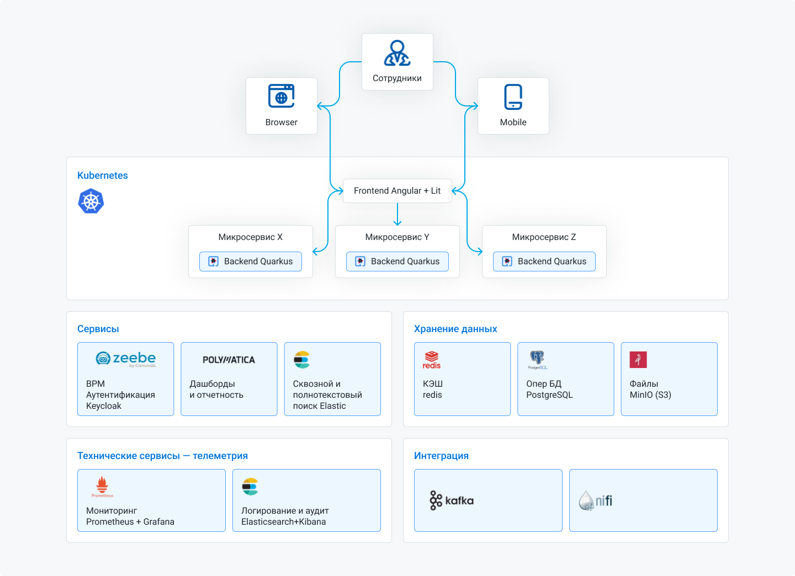
Task: Click the Сервисы section heading
Action: (x=98, y=329)
